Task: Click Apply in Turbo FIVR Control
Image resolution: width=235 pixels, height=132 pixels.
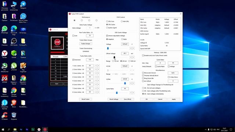Action: [x=174, y=99]
